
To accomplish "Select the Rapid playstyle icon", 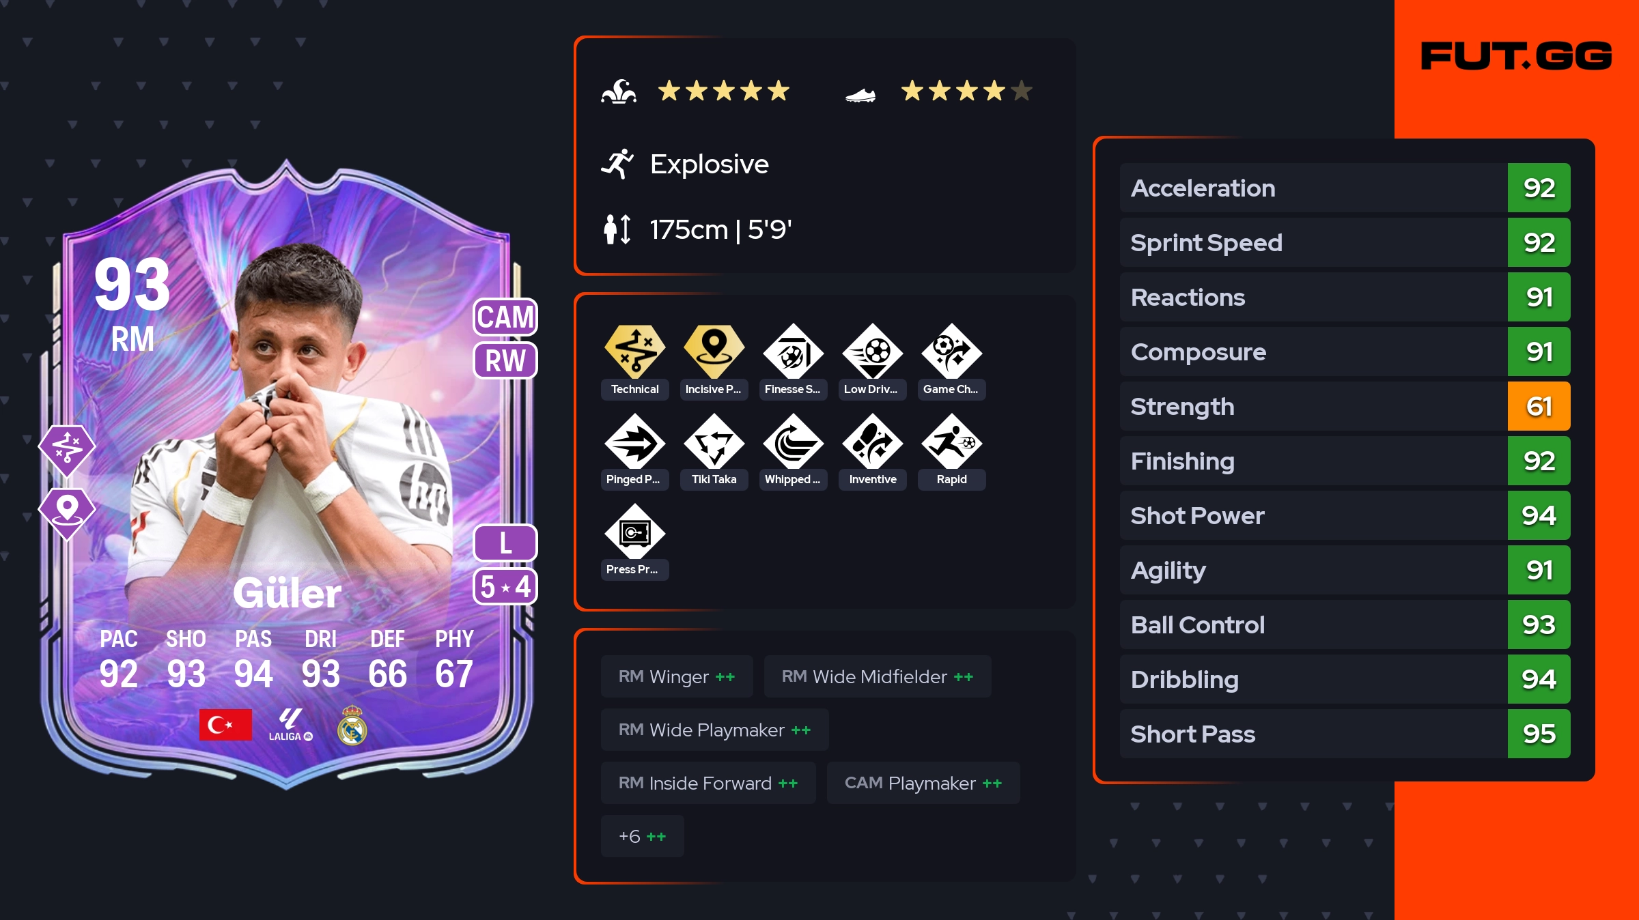I will coord(951,442).
